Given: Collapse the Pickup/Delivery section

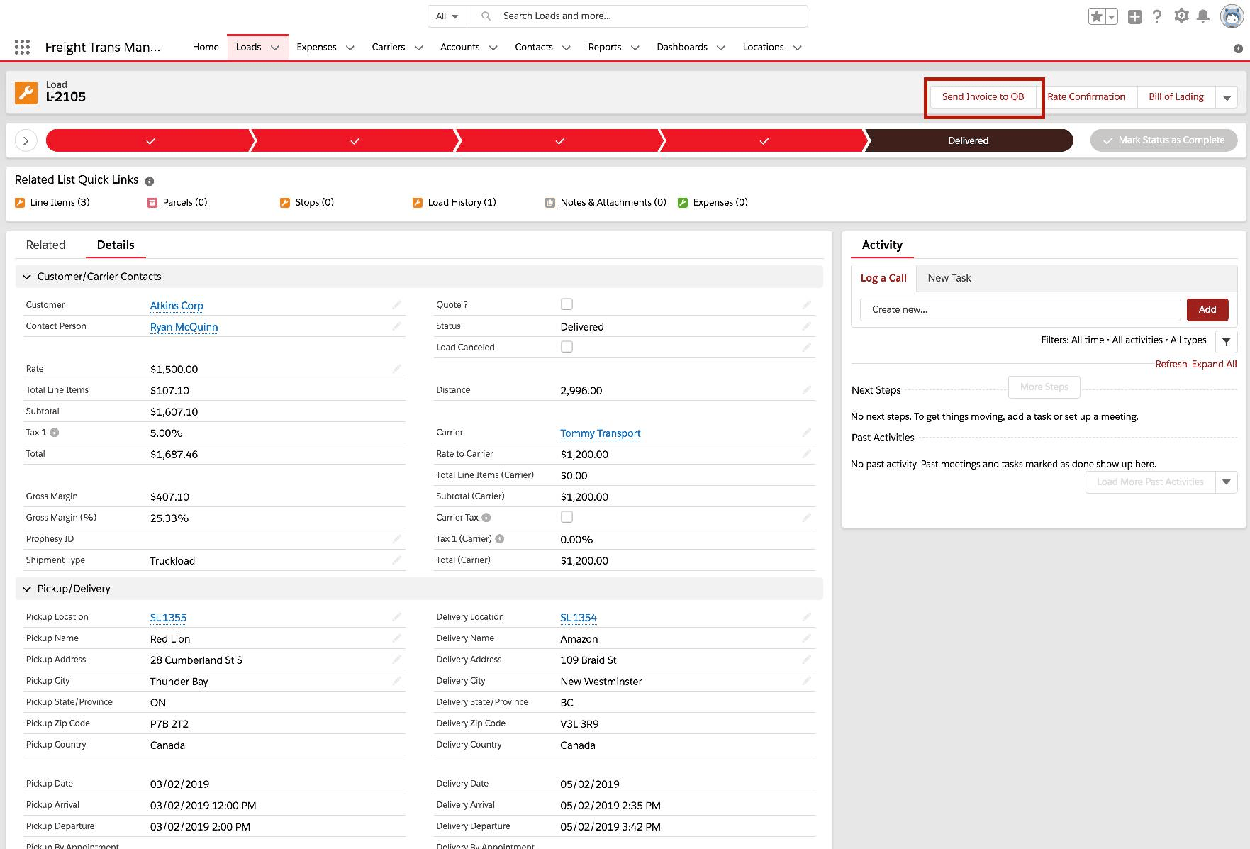Looking at the screenshot, I should click(27, 589).
